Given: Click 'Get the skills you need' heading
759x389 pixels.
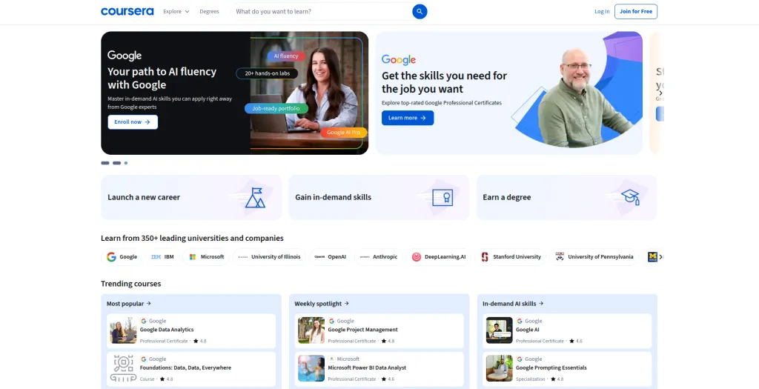Looking at the screenshot, I should pos(445,82).
